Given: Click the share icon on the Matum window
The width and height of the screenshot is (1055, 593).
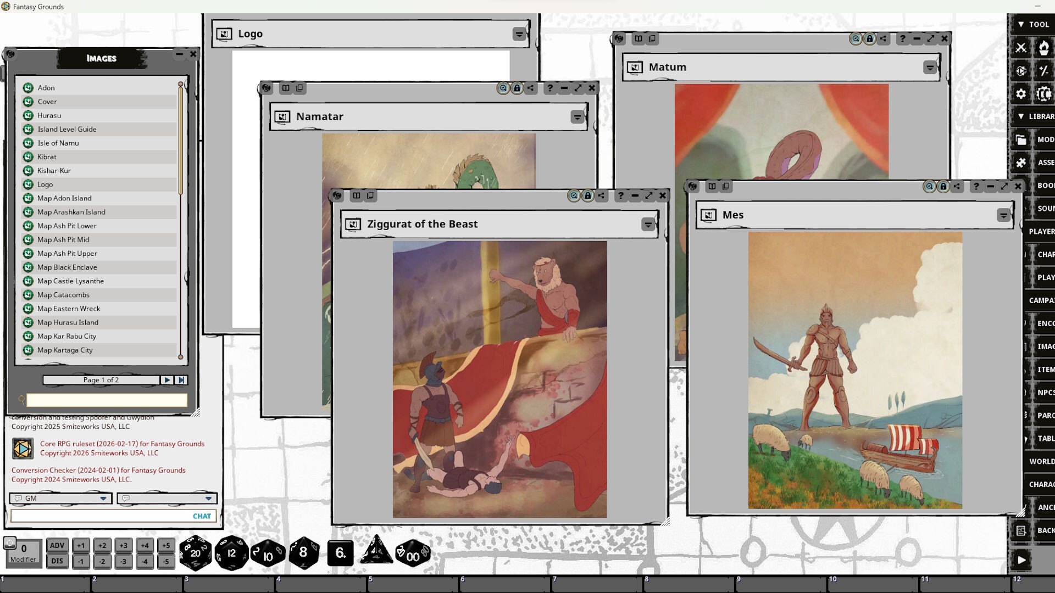Looking at the screenshot, I should pos(884,38).
